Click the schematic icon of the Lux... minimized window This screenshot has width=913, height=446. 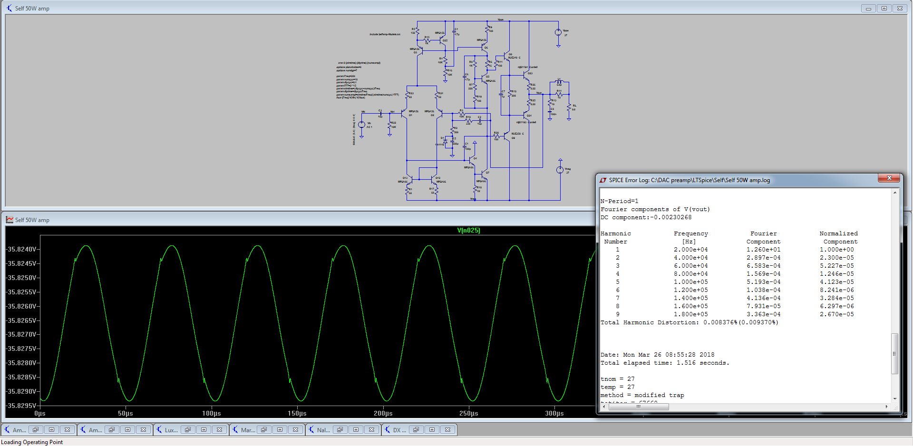click(159, 430)
